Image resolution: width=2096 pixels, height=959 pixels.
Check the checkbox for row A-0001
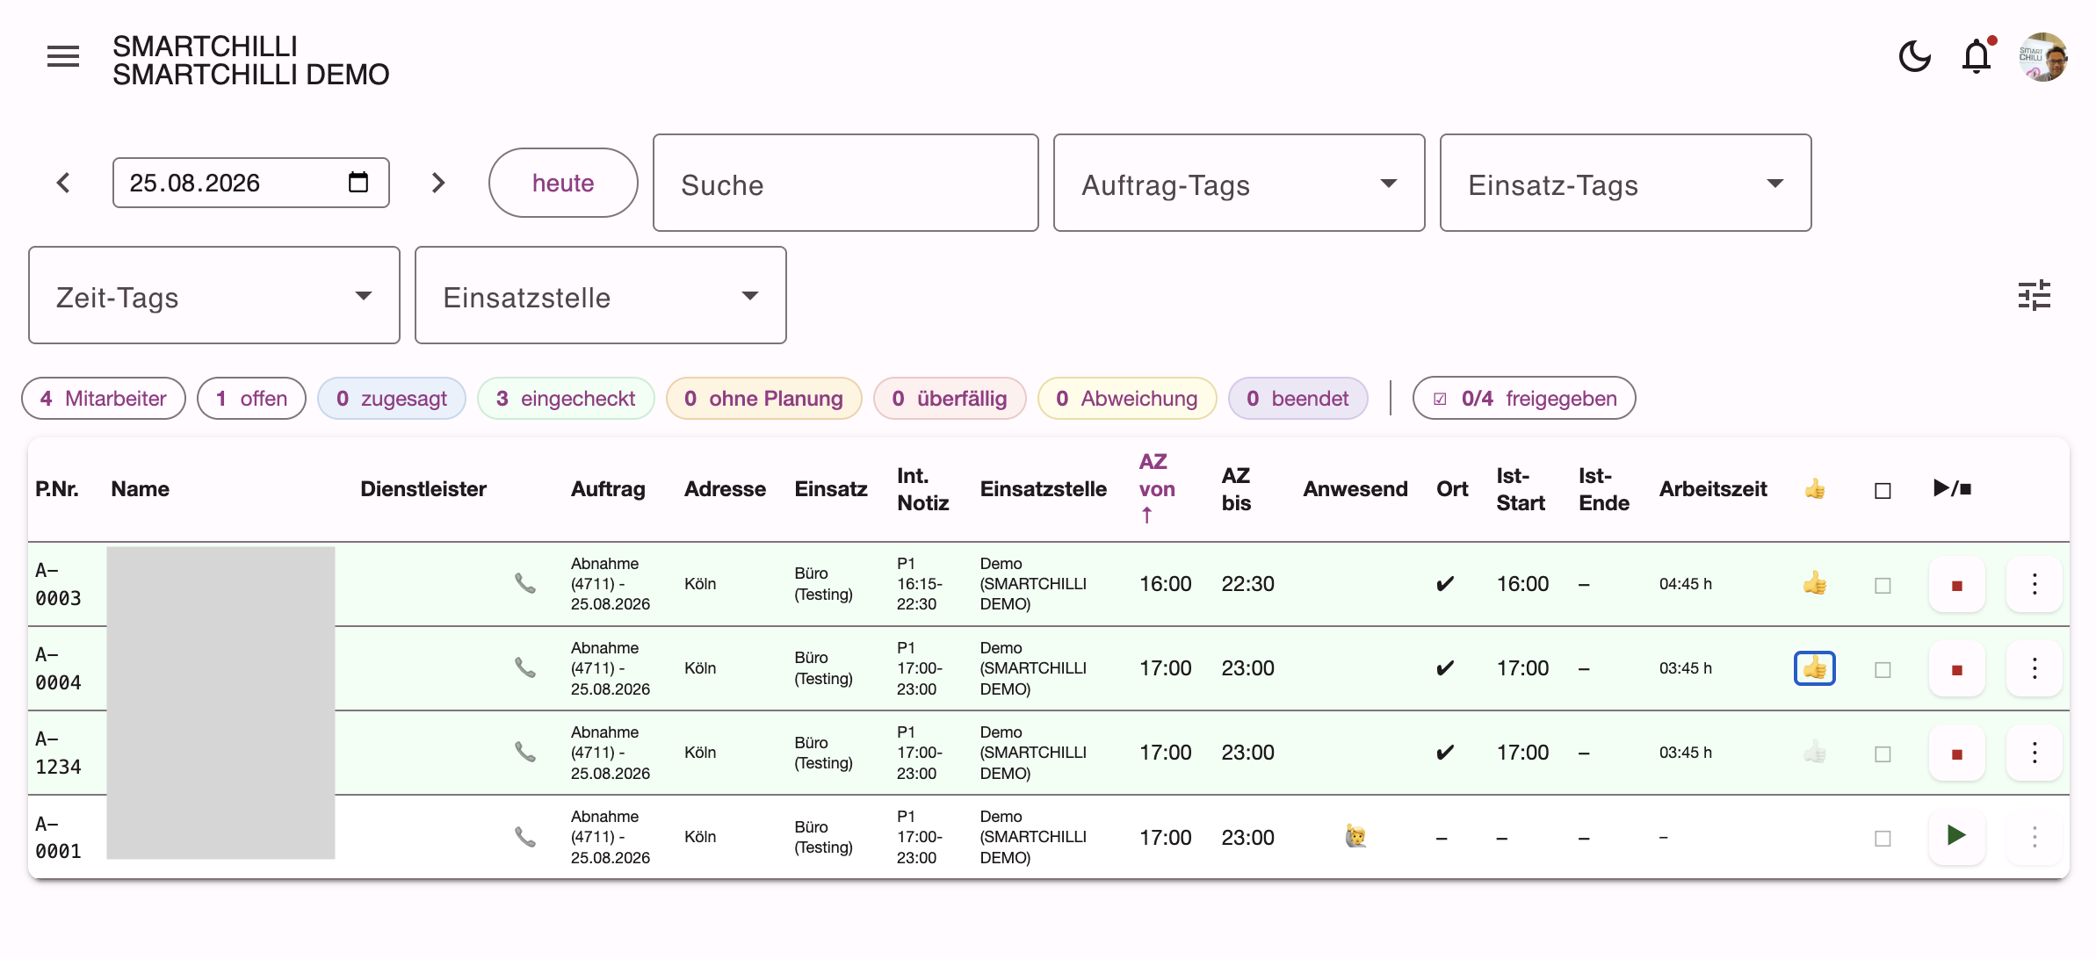pyautogui.click(x=1883, y=838)
